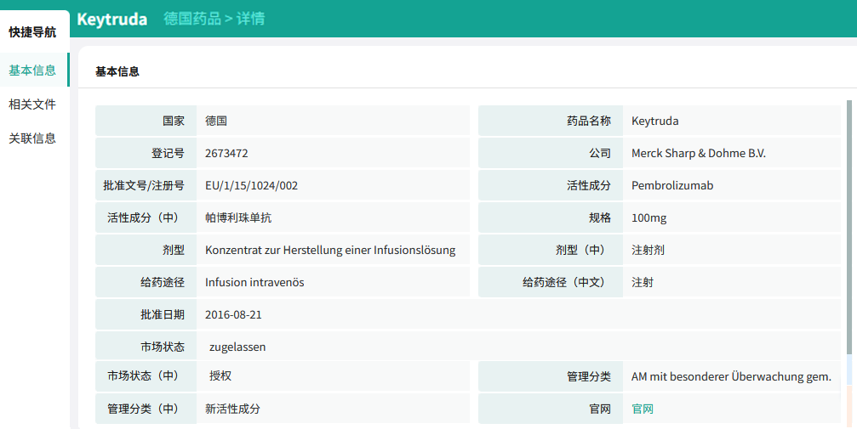Click the 帕博利珠单抗 active ingredient link
The height and width of the screenshot is (429, 857).
click(x=238, y=217)
